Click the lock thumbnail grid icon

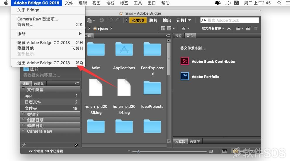(x=225, y=151)
